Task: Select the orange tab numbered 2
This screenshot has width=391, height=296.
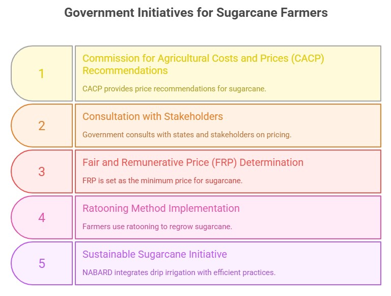Action: [42, 126]
